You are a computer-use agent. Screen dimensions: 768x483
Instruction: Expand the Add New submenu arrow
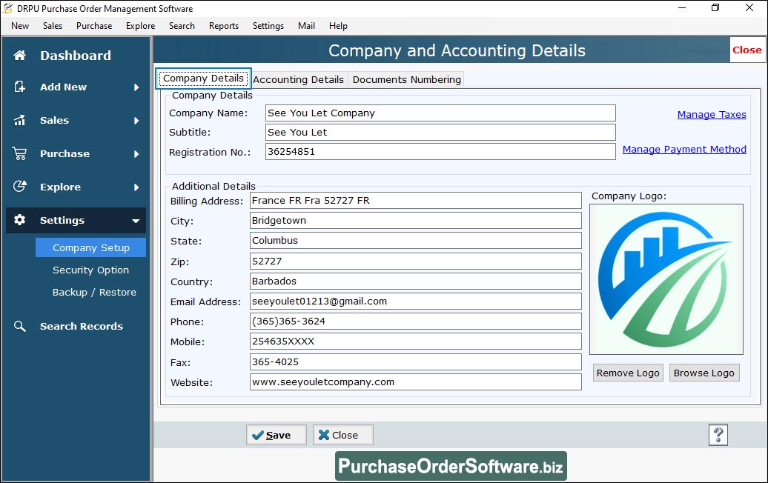pos(136,87)
